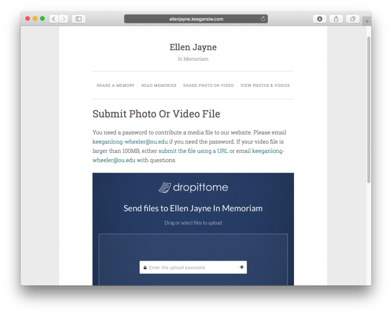Viewport: 392px width, 315px height.
Task: Focus the 'Enter the upload password' field
Action: click(x=193, y=267)
